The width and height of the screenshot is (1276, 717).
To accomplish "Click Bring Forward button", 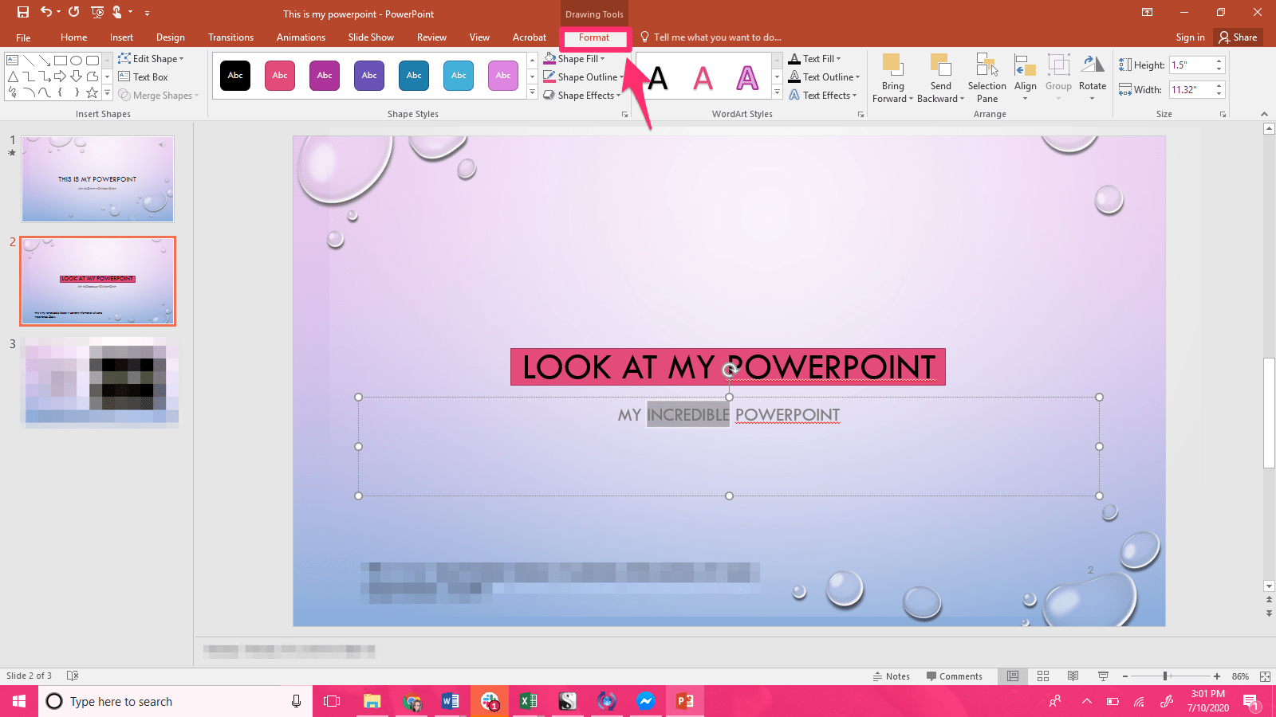I will click(x=893, y=78).
